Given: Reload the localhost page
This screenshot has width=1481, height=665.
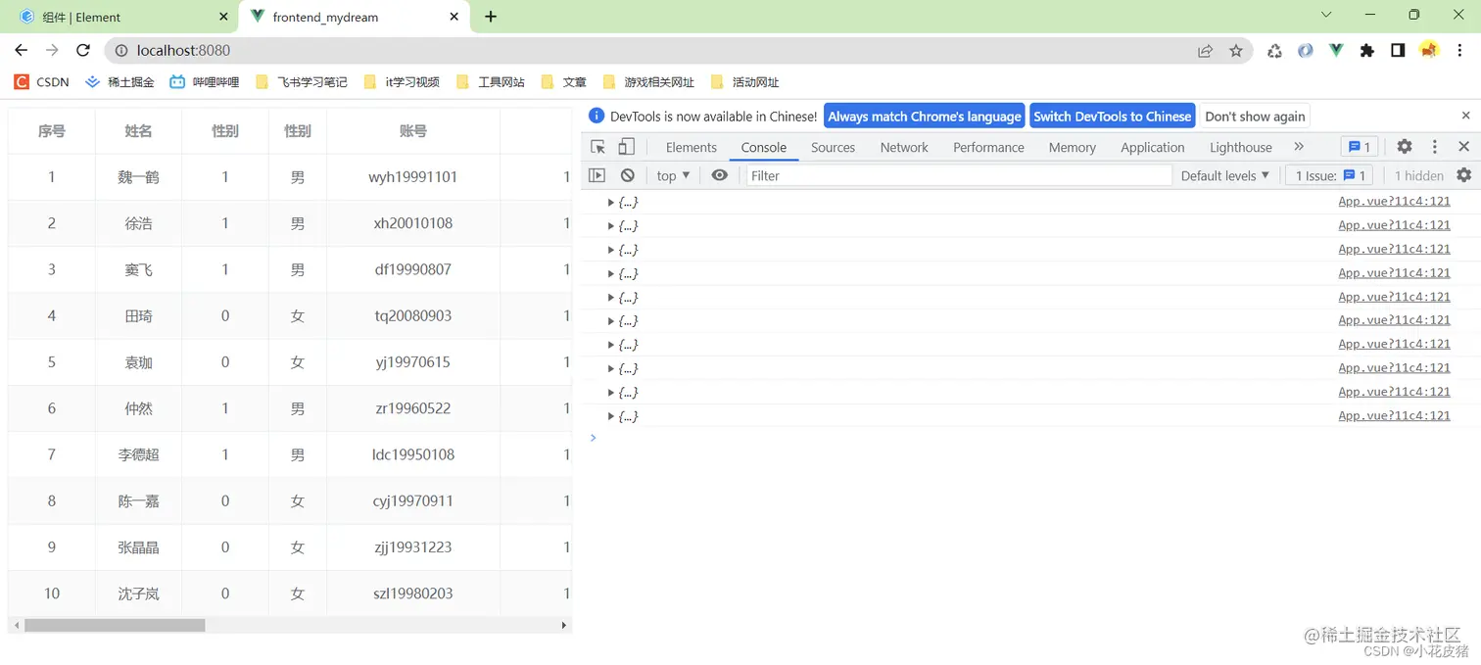Looking at the screenshot, I should click(x=83, y=50).
